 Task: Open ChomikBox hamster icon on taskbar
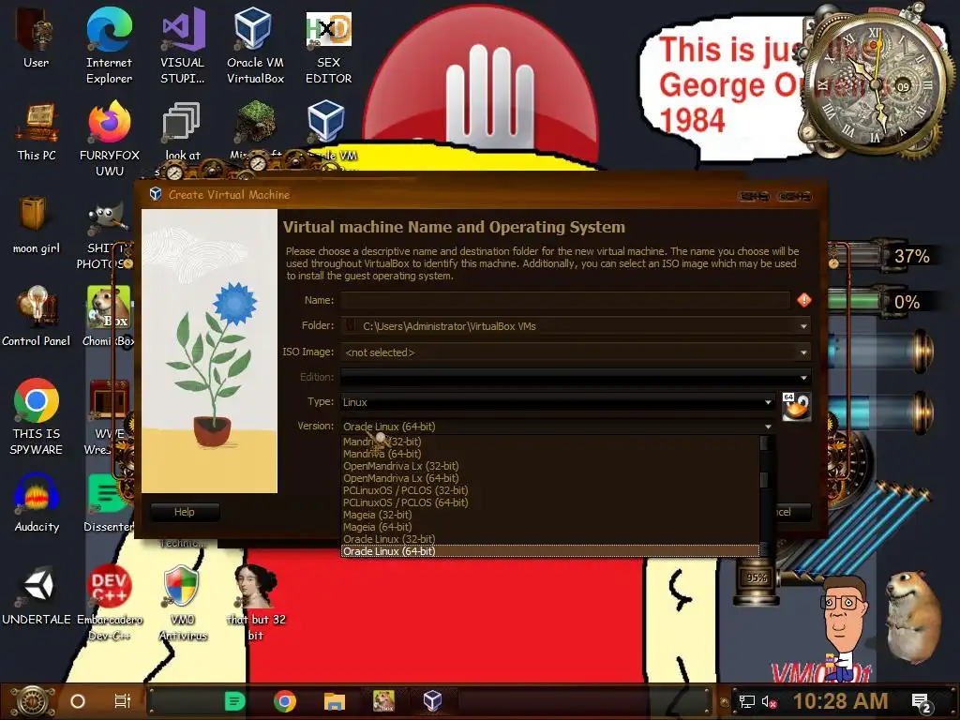pos(383,701)
